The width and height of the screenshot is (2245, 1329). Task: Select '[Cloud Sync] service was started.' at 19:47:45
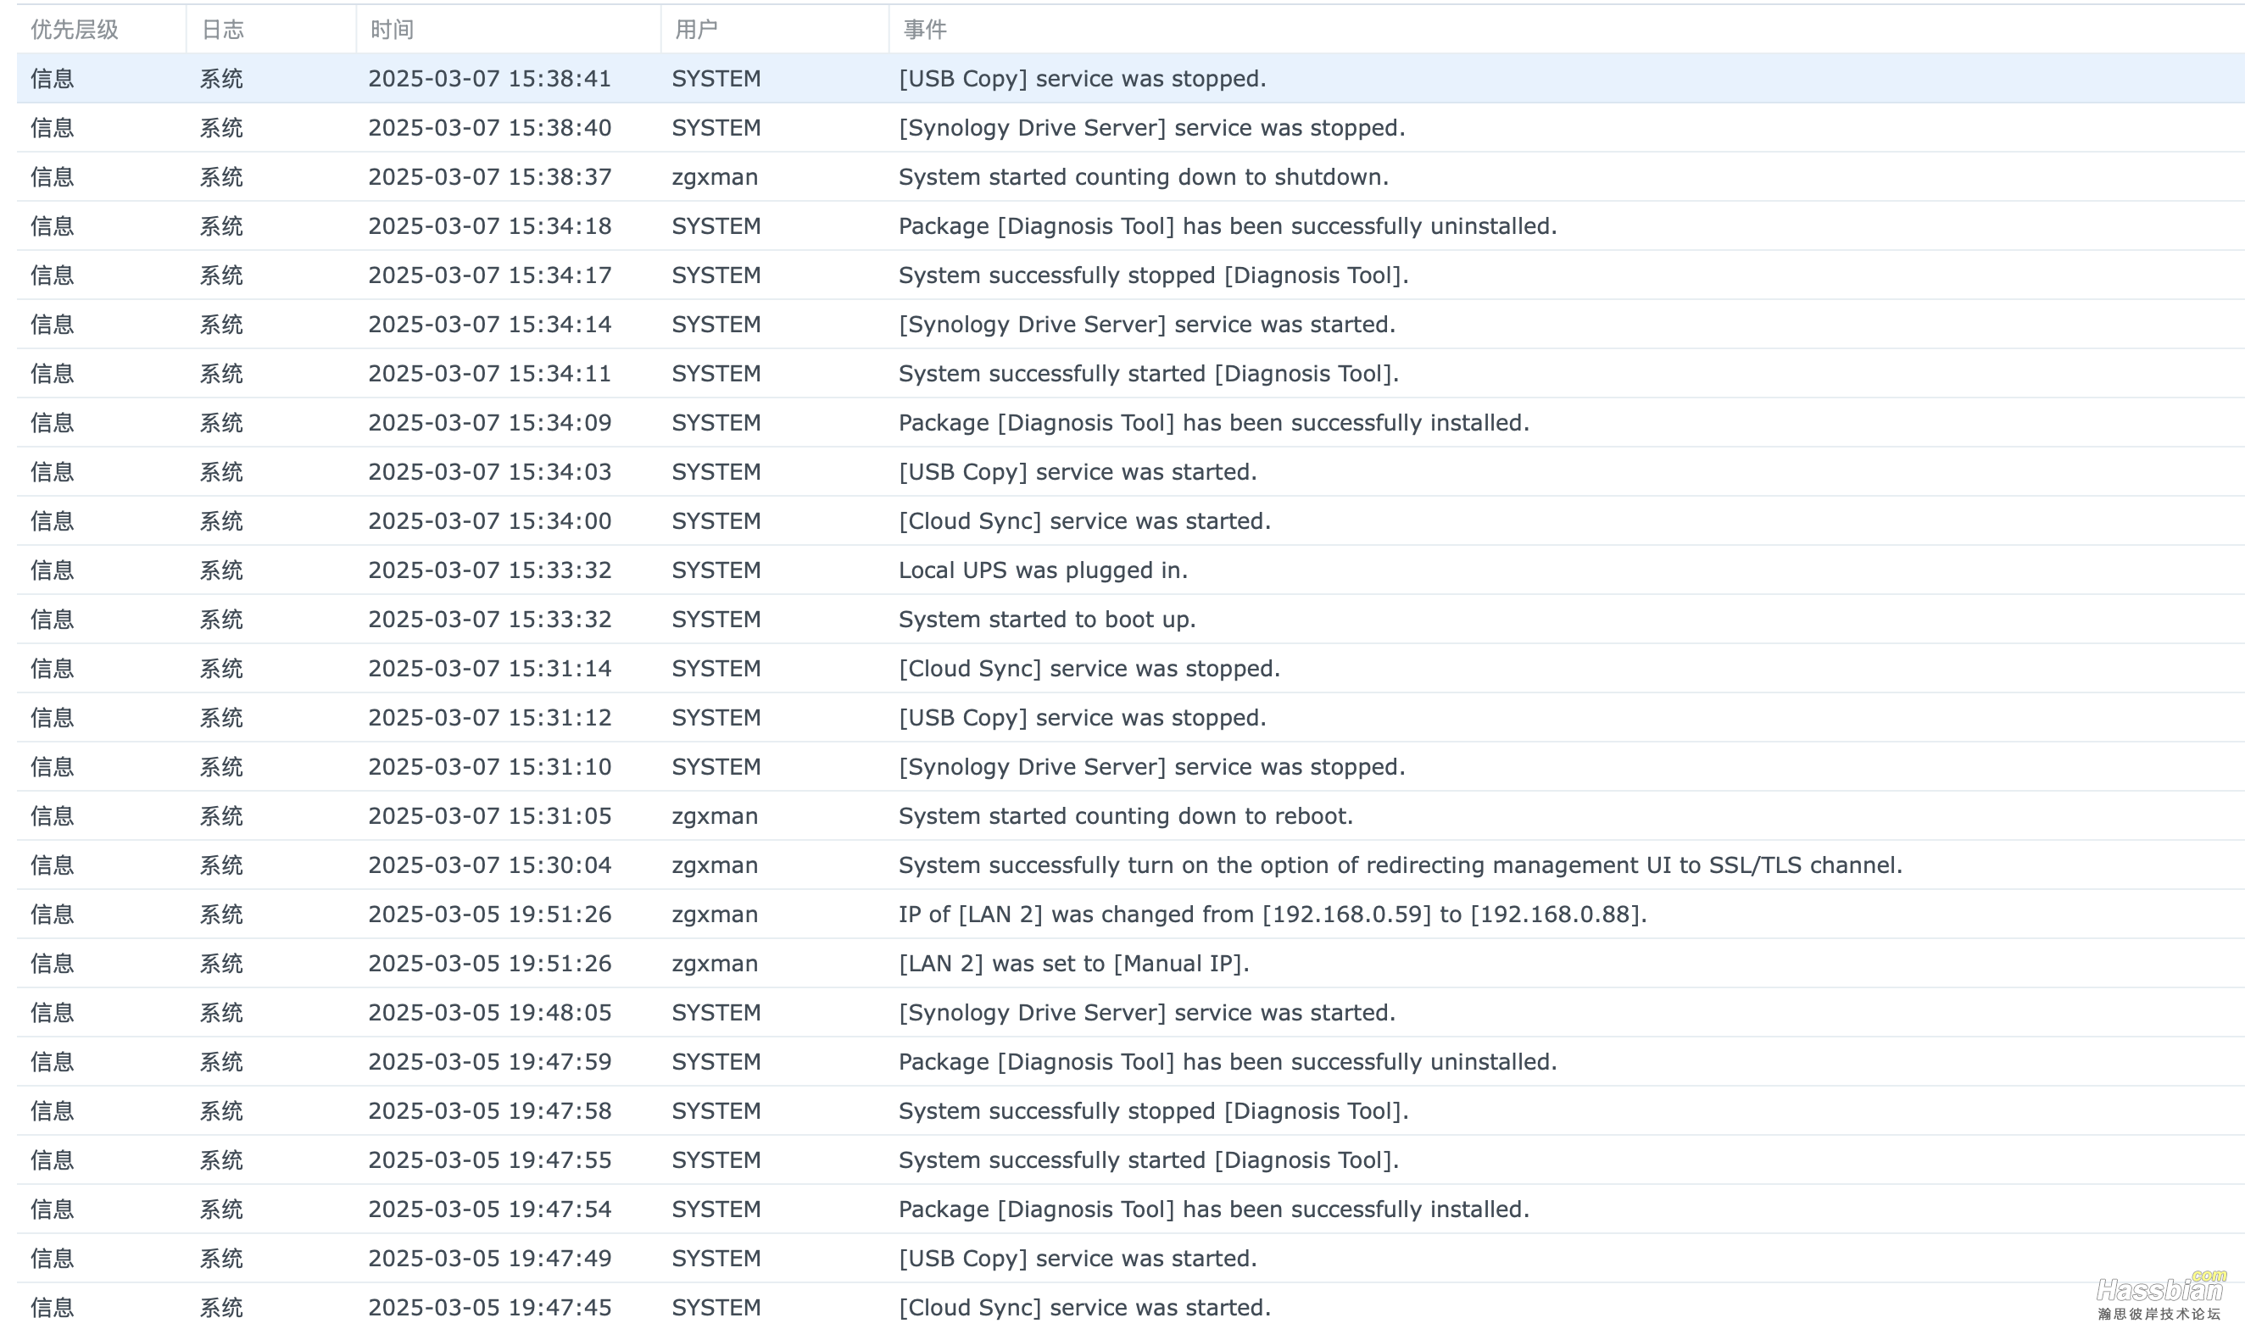pyautogui.click(x=1085, y=1309)
